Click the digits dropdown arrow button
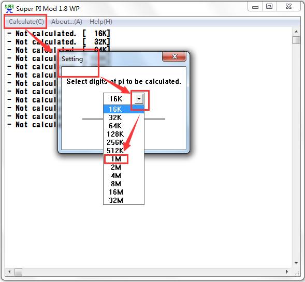305x282 pixels. 139,99
